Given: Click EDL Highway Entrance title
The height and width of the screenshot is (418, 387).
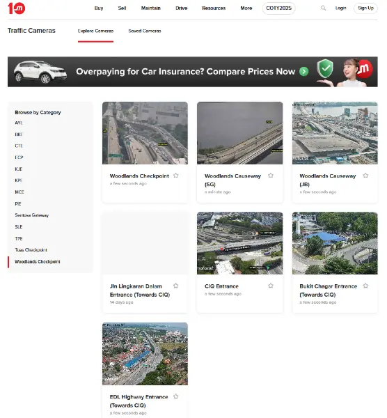Looking at the screenshot, I should (139, 401).
